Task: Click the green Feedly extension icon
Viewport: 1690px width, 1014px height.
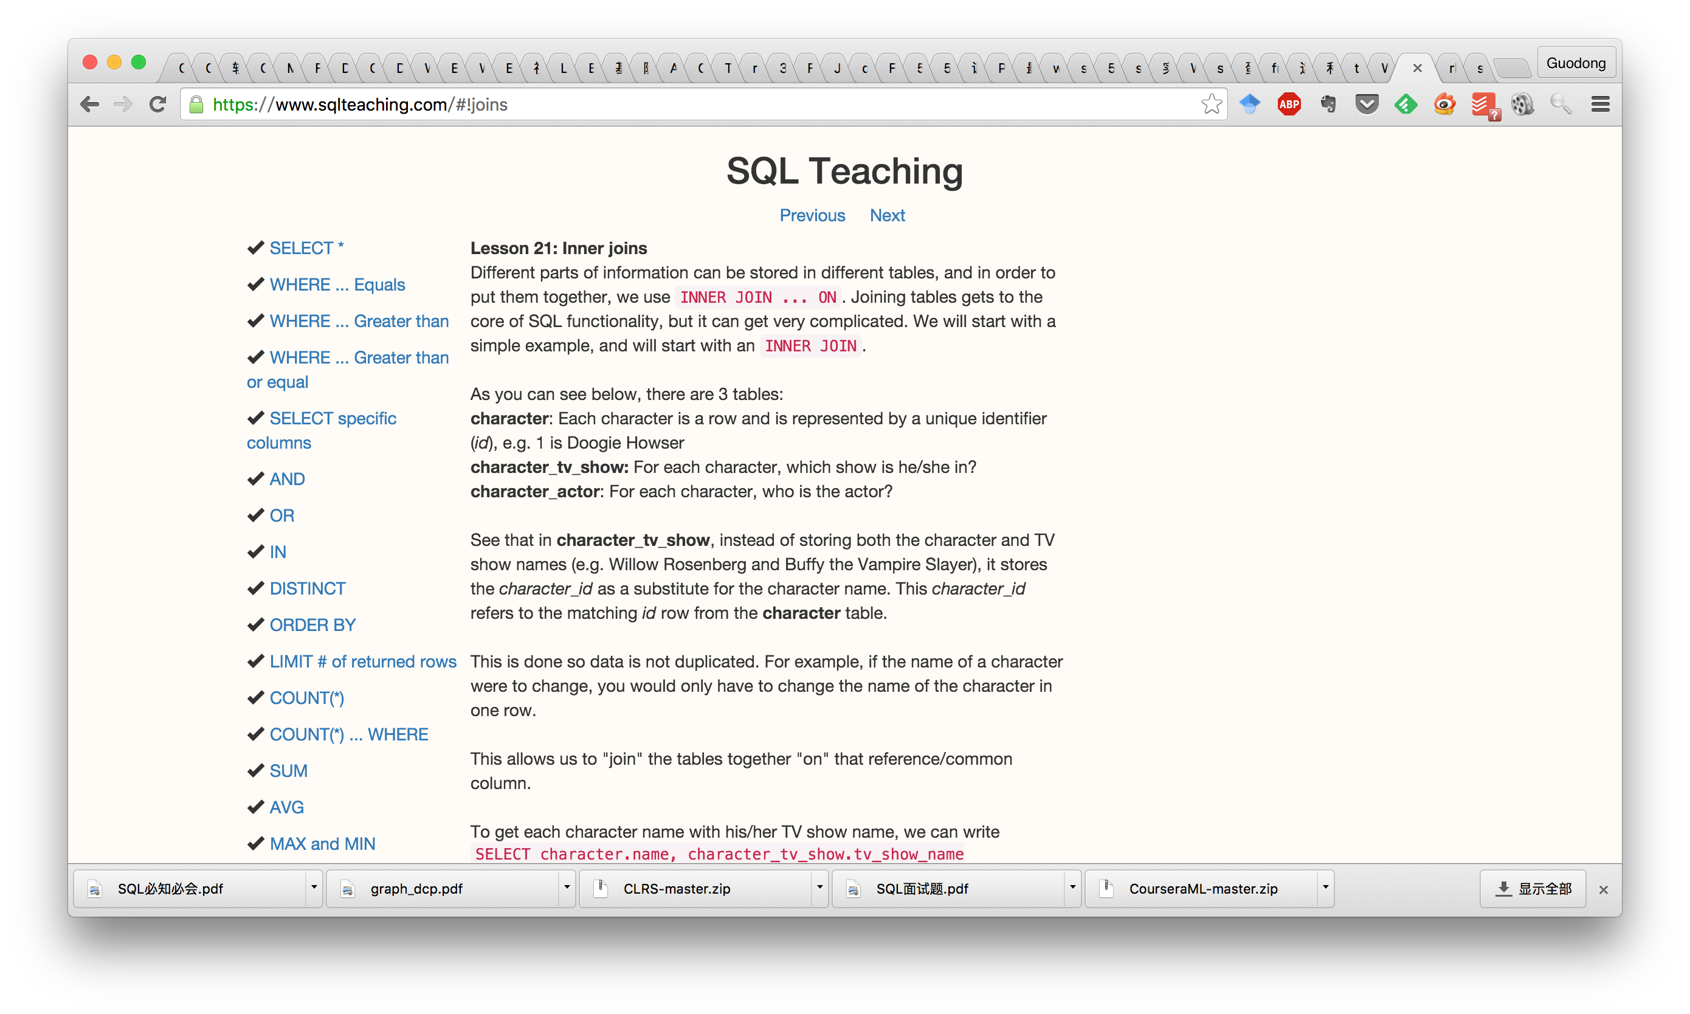Action: [x=1406, y=105]
